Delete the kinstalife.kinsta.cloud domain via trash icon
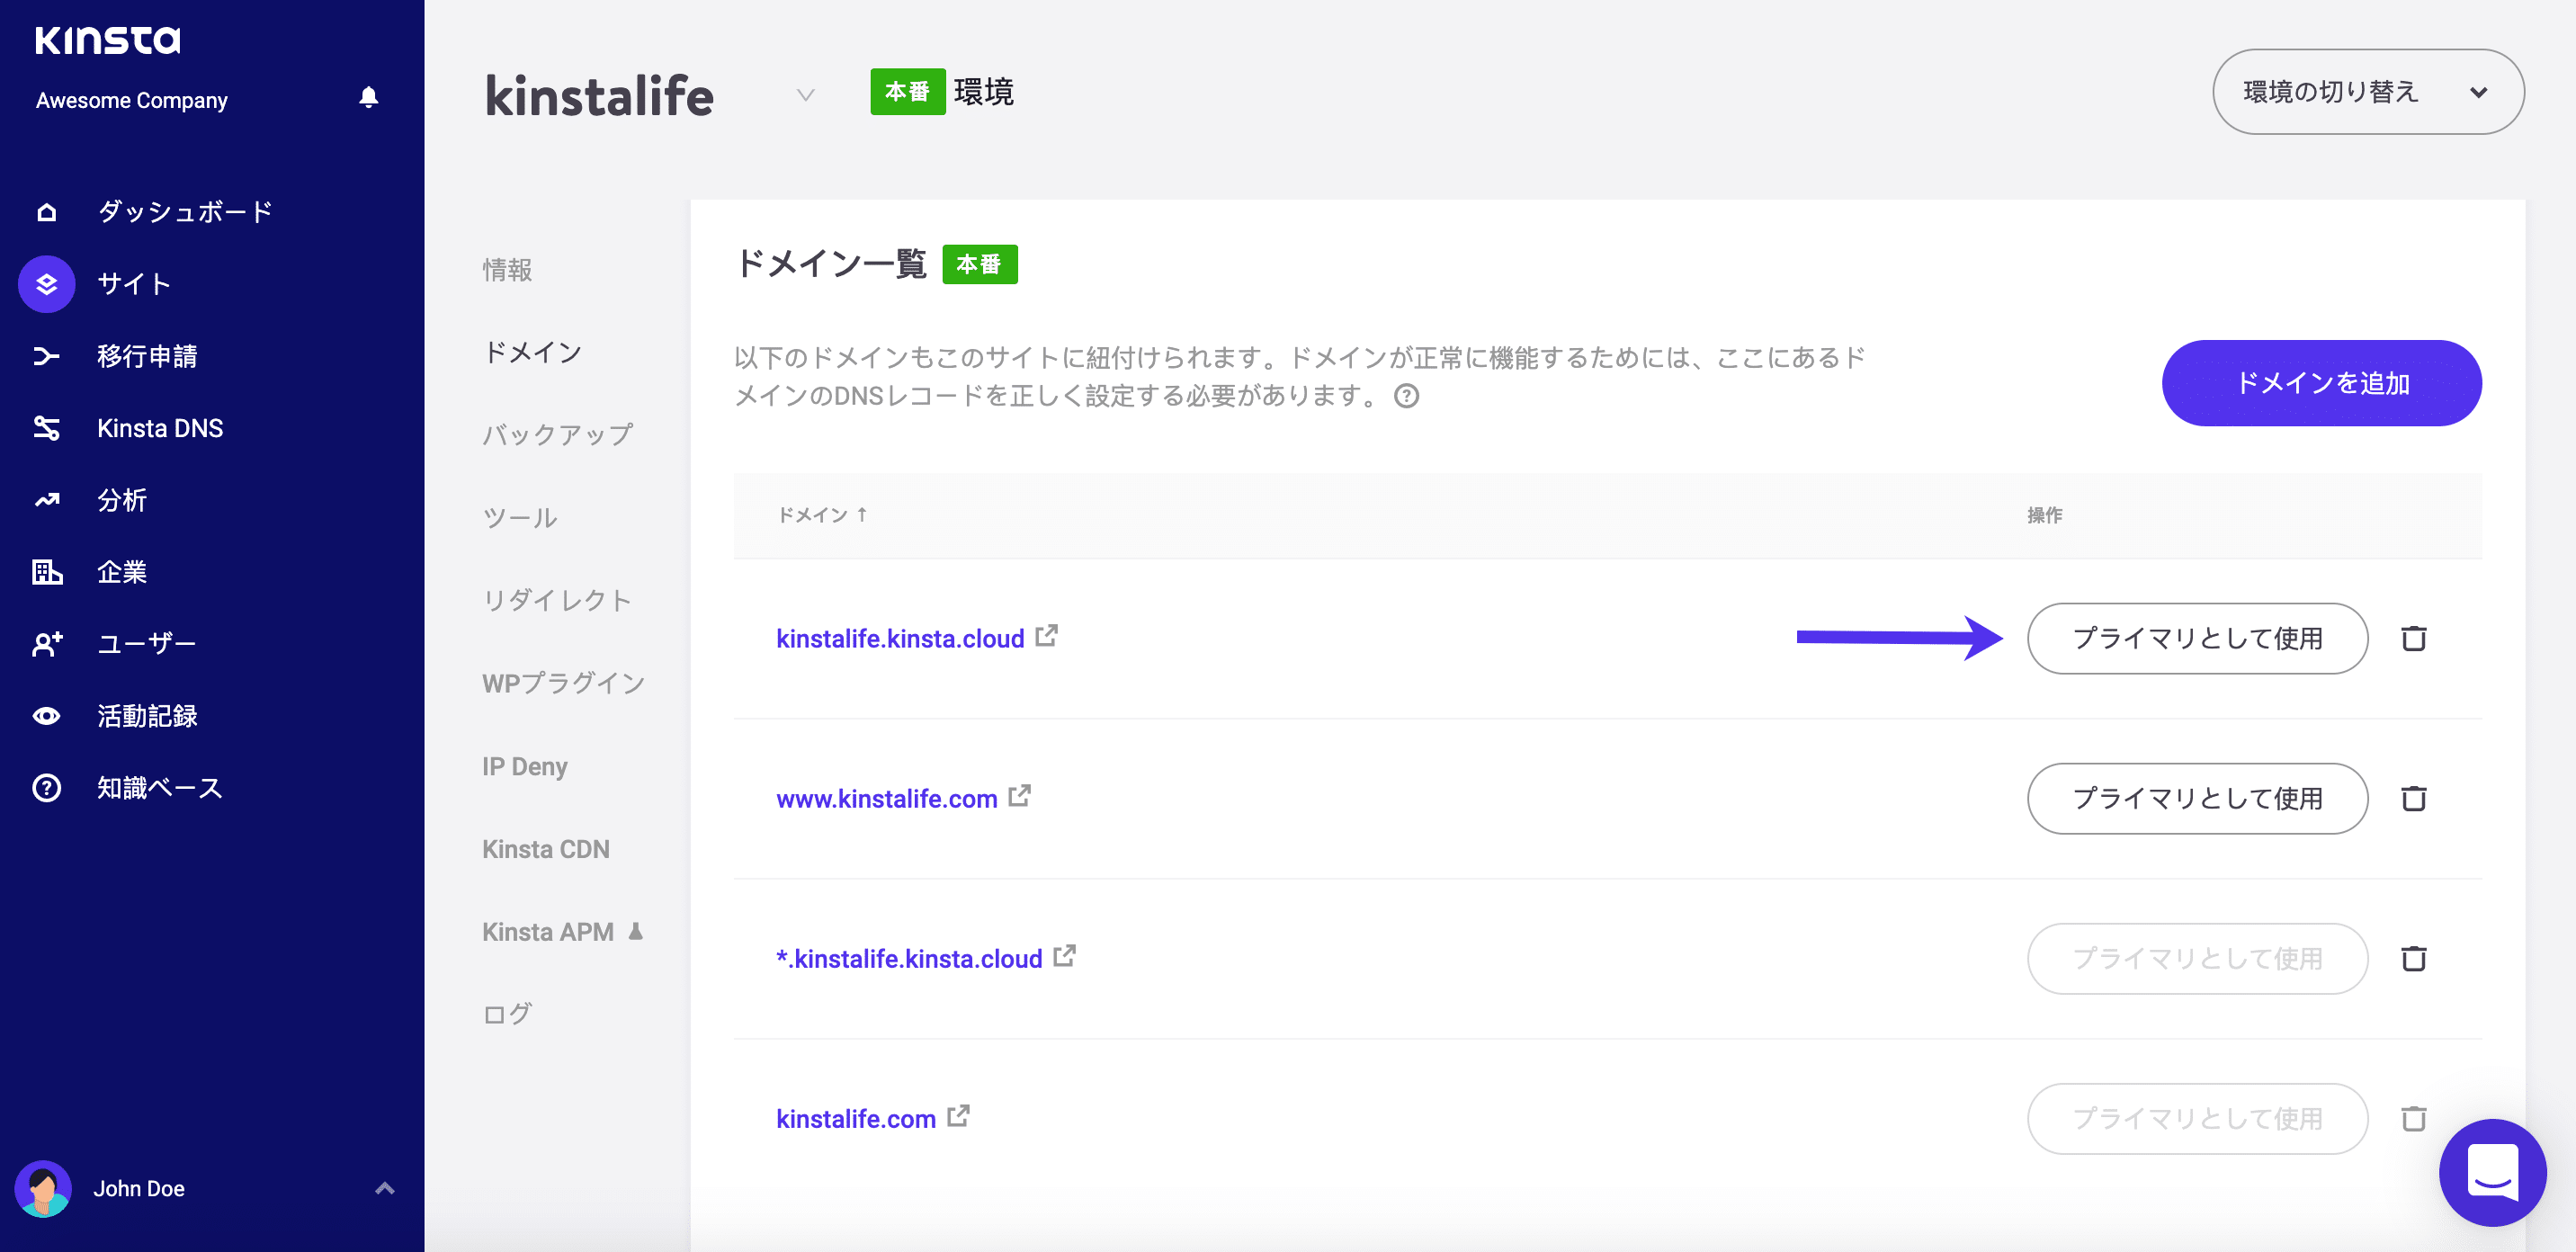Image resolution: width=2576 pixels, height=1252 pixels. pos(2413,638)
